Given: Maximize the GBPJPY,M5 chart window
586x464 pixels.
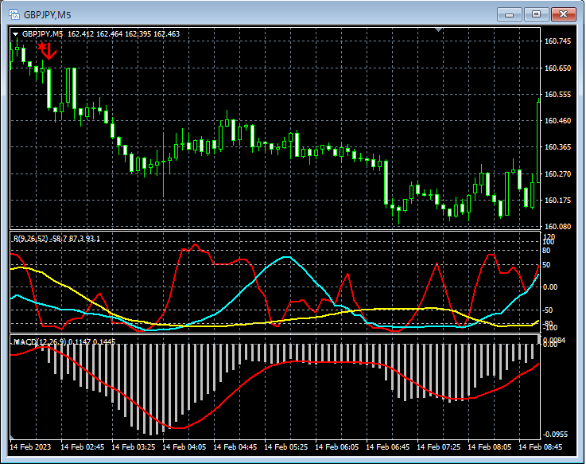Looking at the screenshot, I should pos(537,14).
